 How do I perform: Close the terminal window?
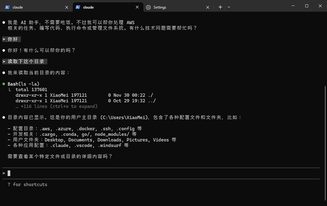(x=320, y=6)
